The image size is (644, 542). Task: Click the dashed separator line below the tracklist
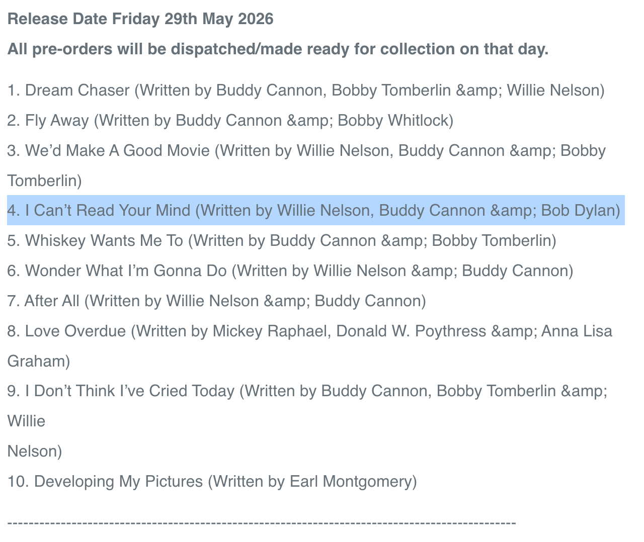click(262, 523)
